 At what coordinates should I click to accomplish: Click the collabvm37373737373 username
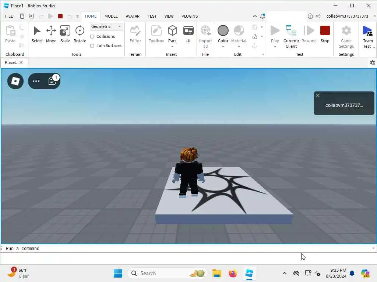tap(347, 16)
